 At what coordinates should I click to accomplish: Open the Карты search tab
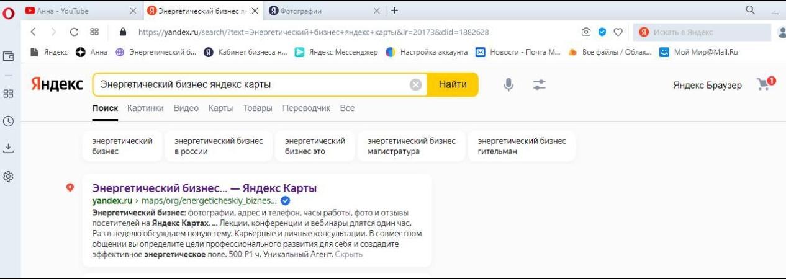coord(220,108)
